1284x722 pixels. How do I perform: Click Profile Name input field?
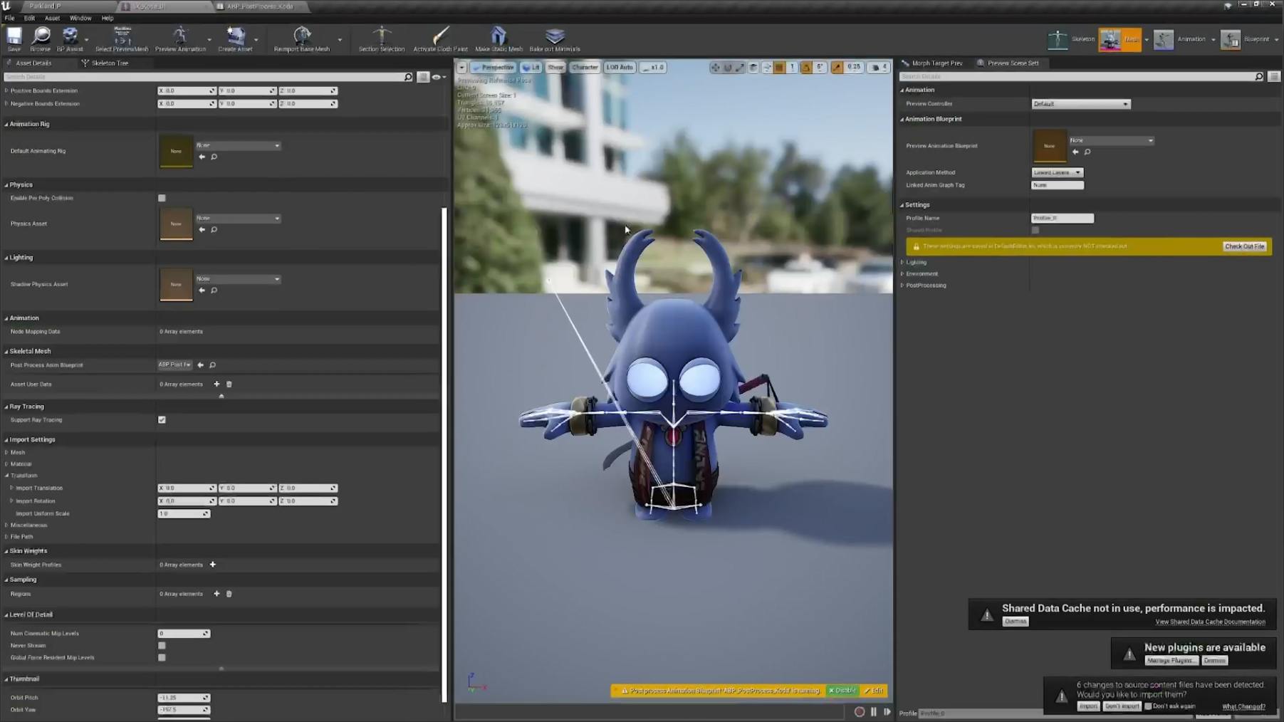[1062, 218]
